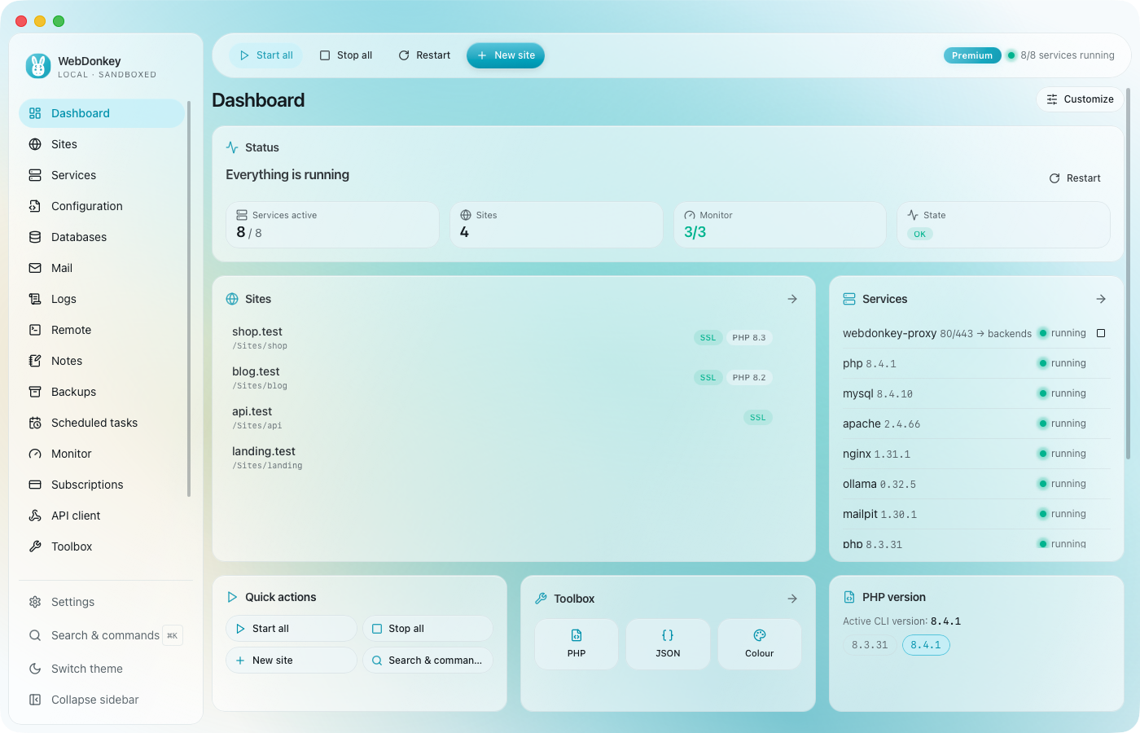Click Stop all in the top toolbar

(x=346, y=55)
